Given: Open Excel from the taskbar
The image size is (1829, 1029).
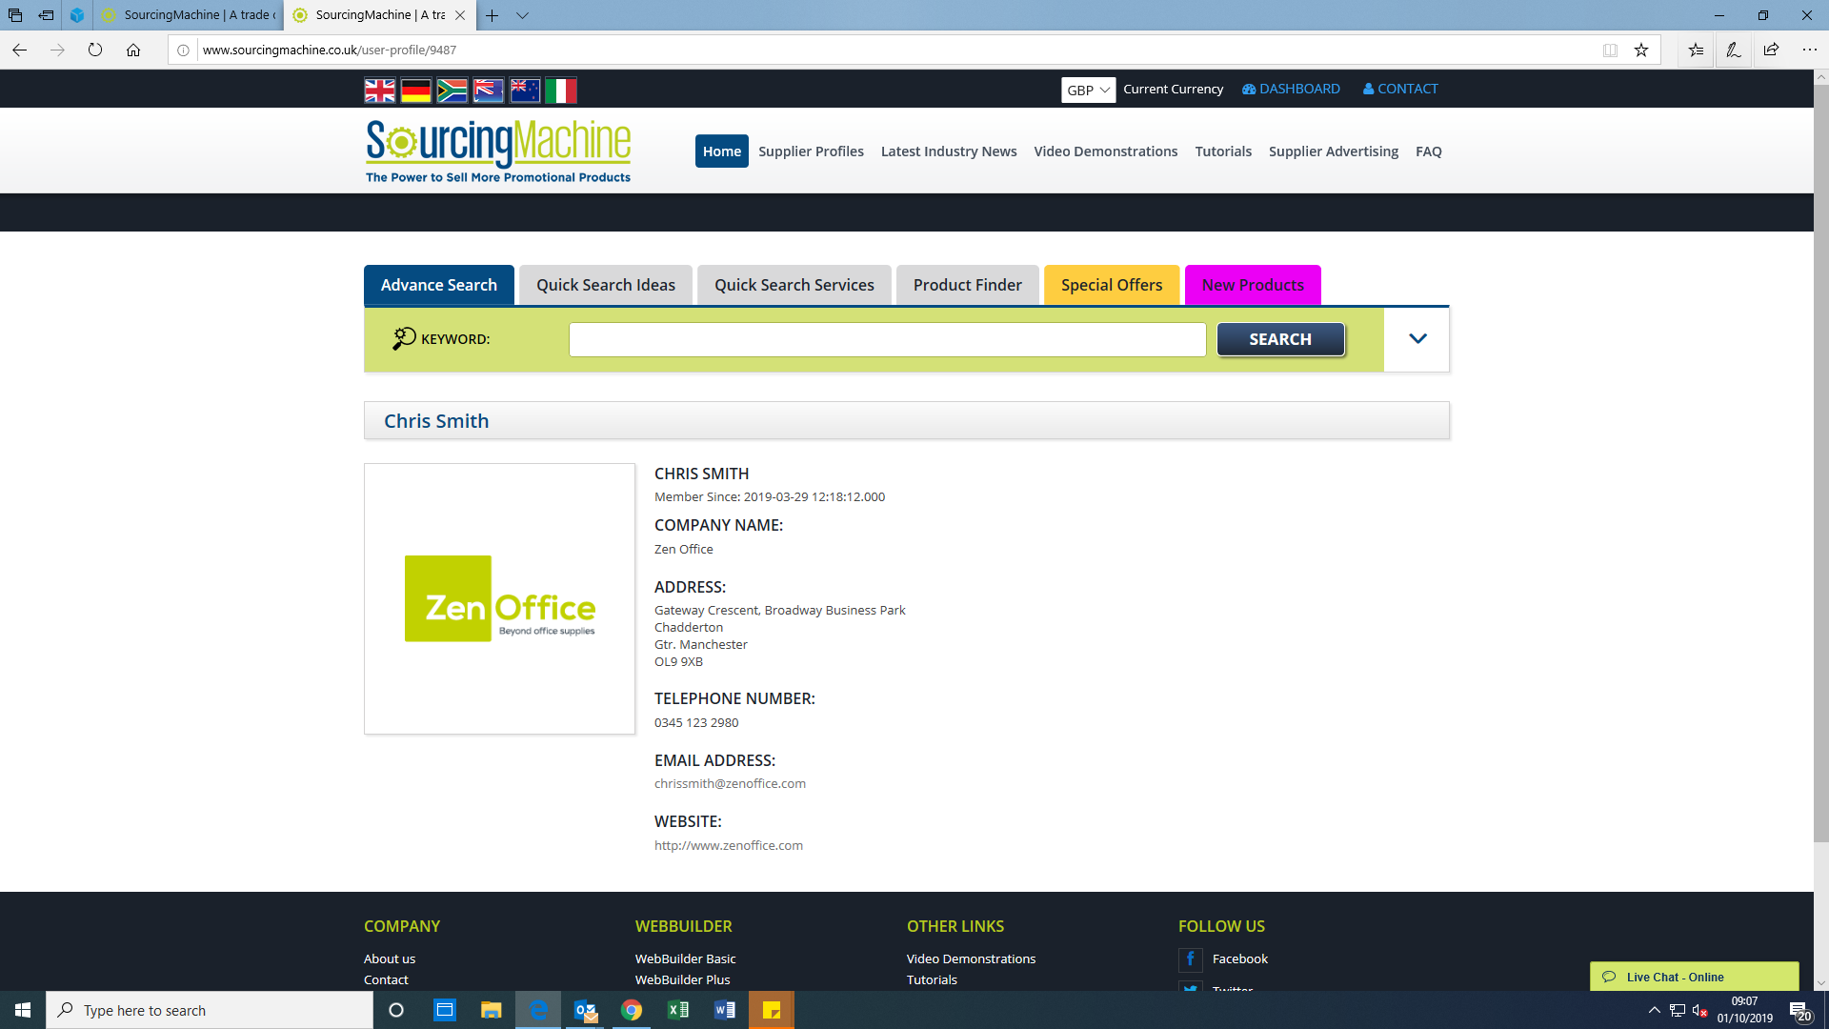Looking at the screenshot, I should 678,1010.
